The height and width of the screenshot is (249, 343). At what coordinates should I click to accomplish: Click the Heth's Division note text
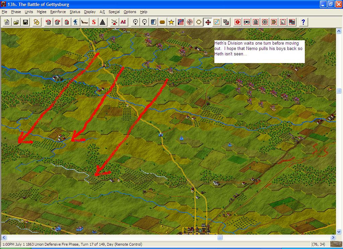(258, 48)
